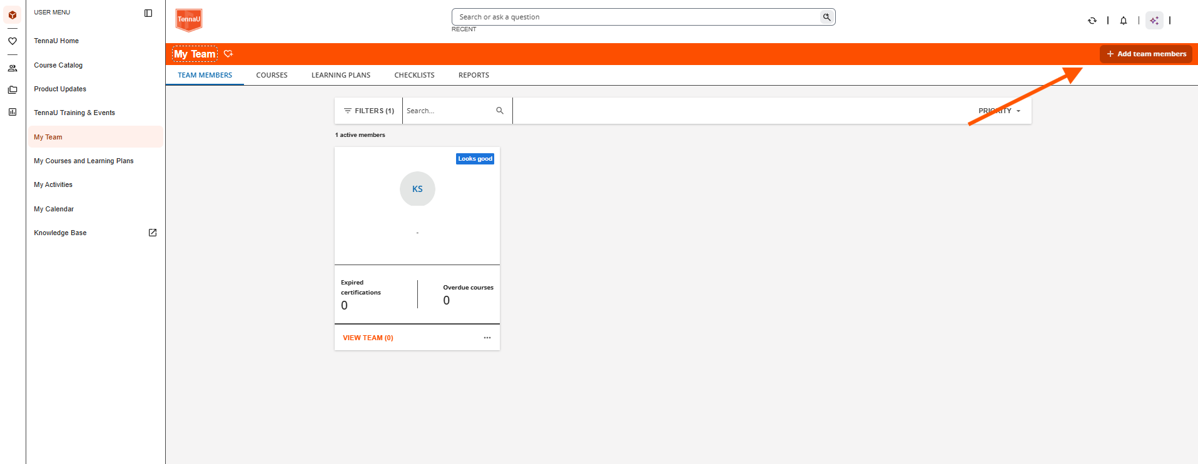Open the favorites heart icon in left rail
This screenshot has width=1198, height=464.
13,41
